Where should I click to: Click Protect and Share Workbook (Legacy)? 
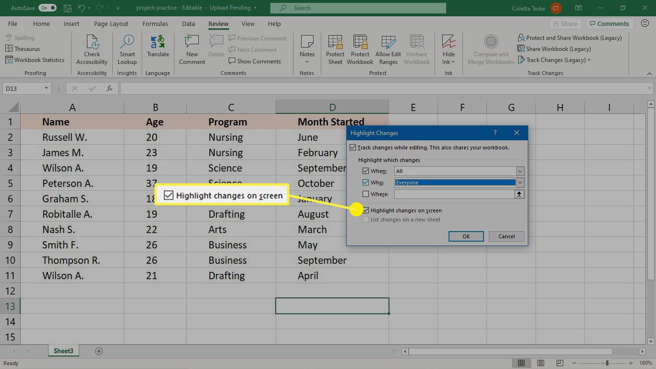click(570, 38)
